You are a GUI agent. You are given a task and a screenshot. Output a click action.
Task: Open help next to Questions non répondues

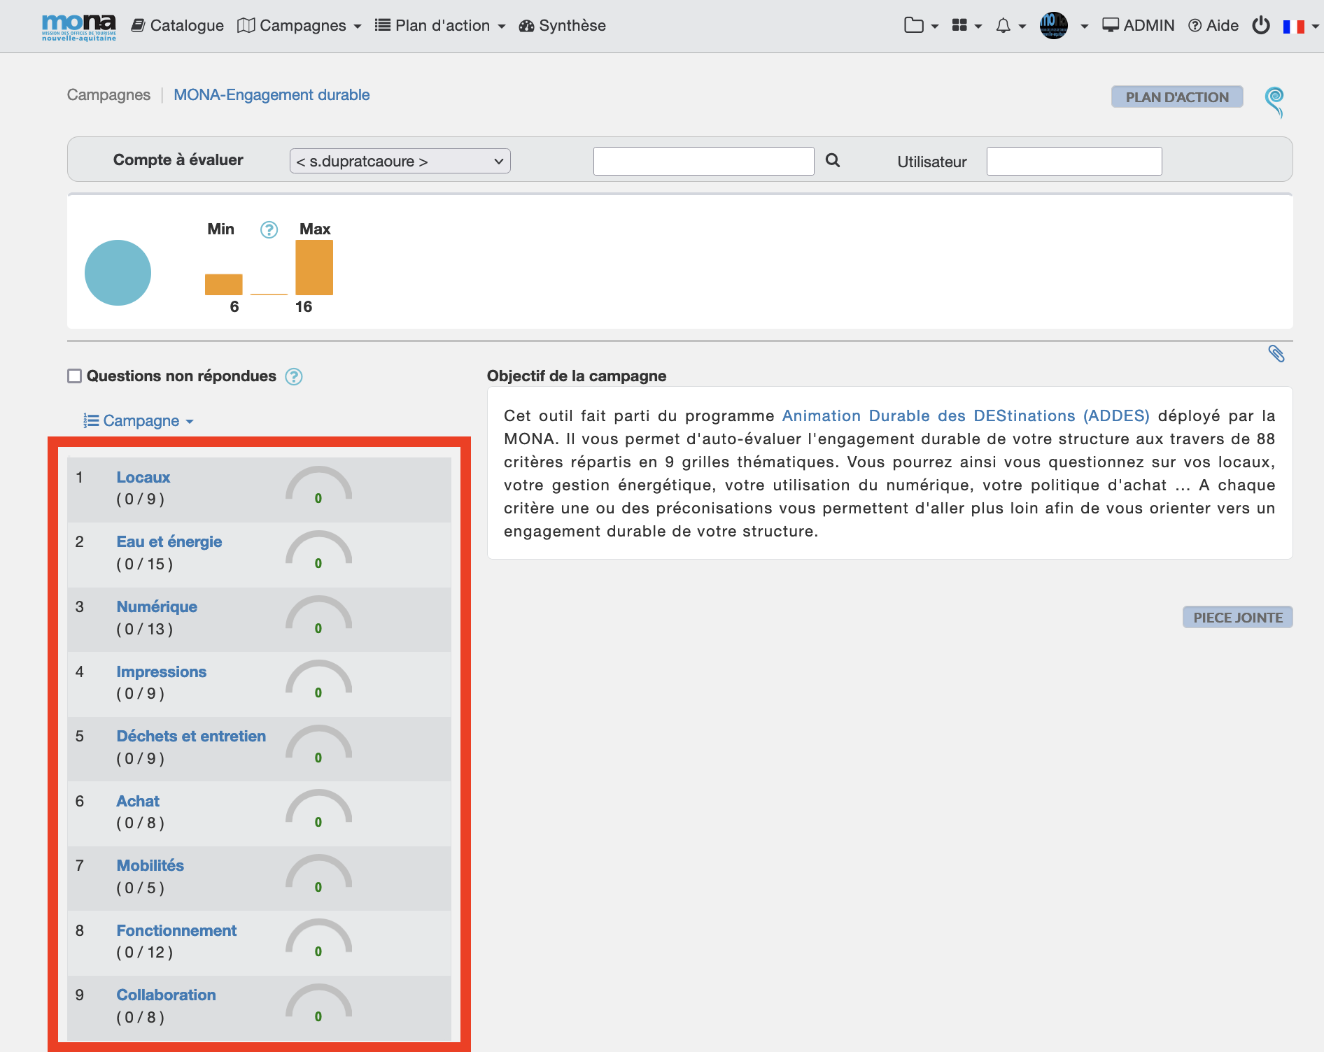(x=294, y=377)
